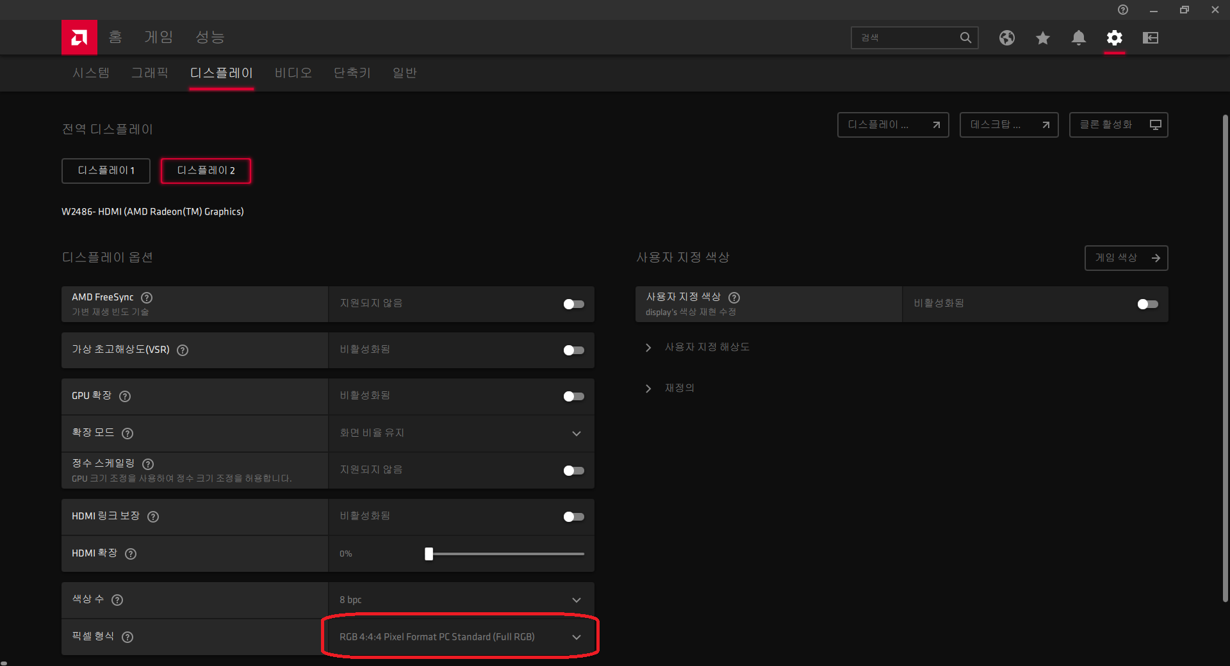Viewport: 1230px width, 666px height.
Task: Open settings gear icon
Action: click(x=1115, y=38)
